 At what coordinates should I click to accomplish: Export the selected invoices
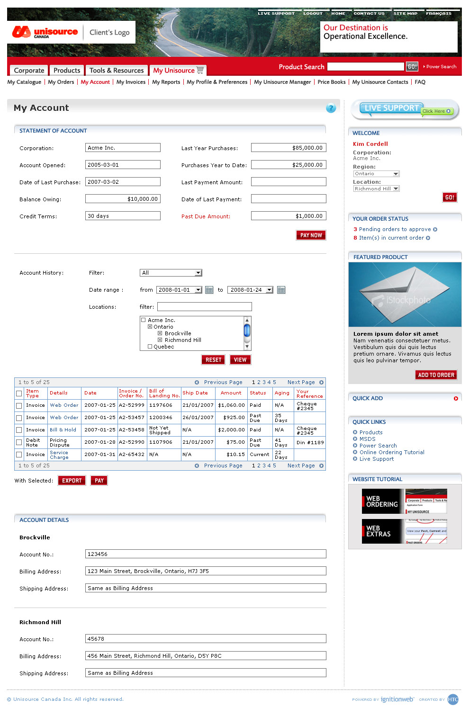72,481
